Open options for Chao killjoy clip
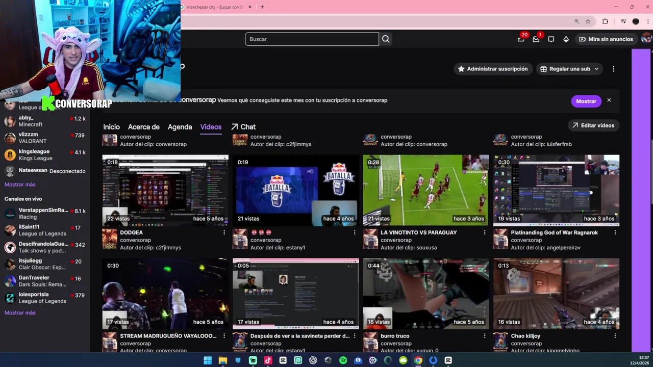Viewport: 653px width, 367px height. [x=615, y=336]
